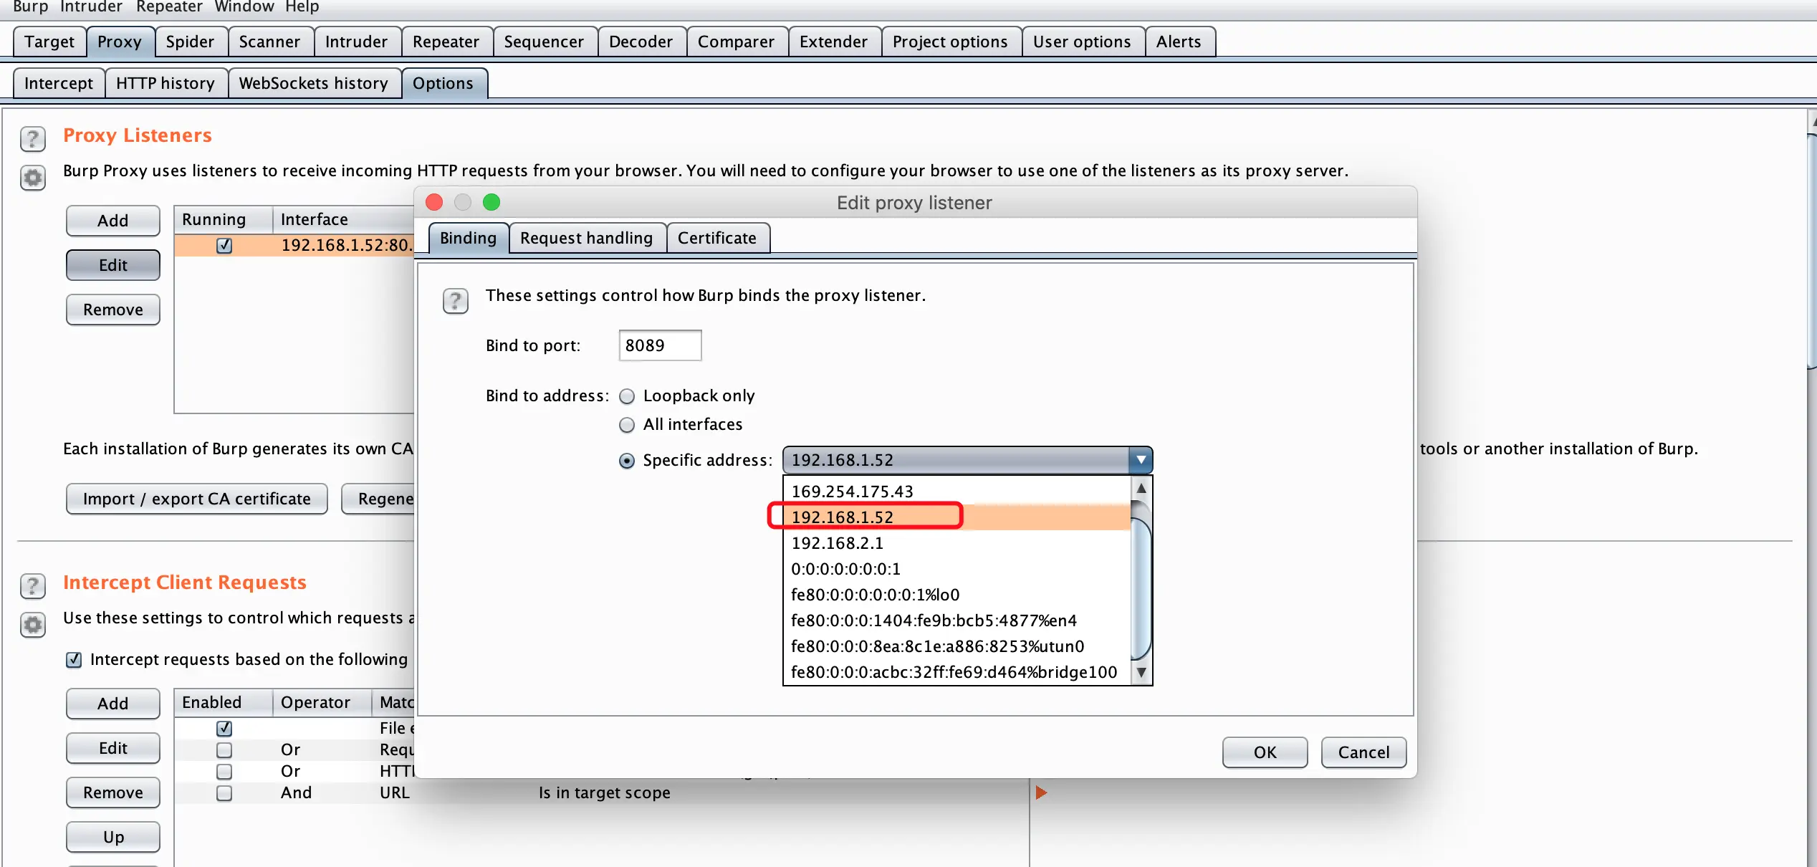Choose 192.168.2.1 from address list
This screenshot has width=1817, height=867.
[x=837, y=543]
